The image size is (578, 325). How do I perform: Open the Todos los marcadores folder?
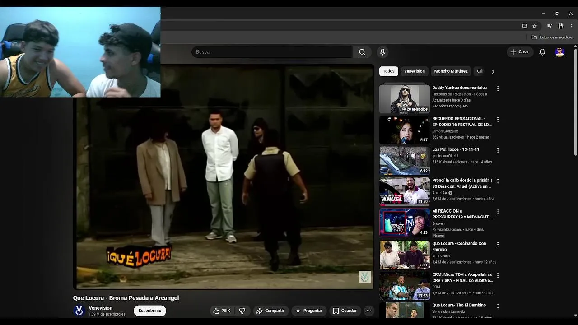(553, 37)
